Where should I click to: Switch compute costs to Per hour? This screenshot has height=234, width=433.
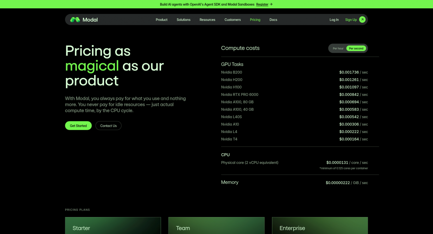pyautogui.click(x=338, y=49)
